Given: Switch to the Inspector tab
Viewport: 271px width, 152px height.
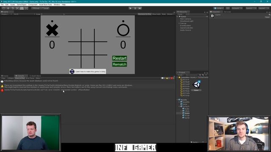Looking at the screenshot, I should point(216,12).
